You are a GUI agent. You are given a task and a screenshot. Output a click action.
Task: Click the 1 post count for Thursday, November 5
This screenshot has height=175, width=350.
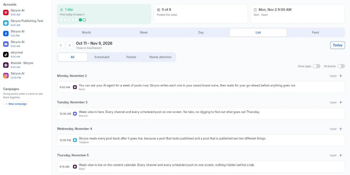click(x=333, y=156)
